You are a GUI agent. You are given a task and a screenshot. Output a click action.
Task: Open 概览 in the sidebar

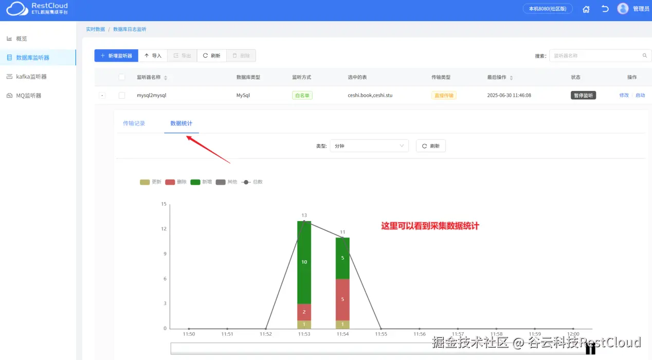(22, 39)
